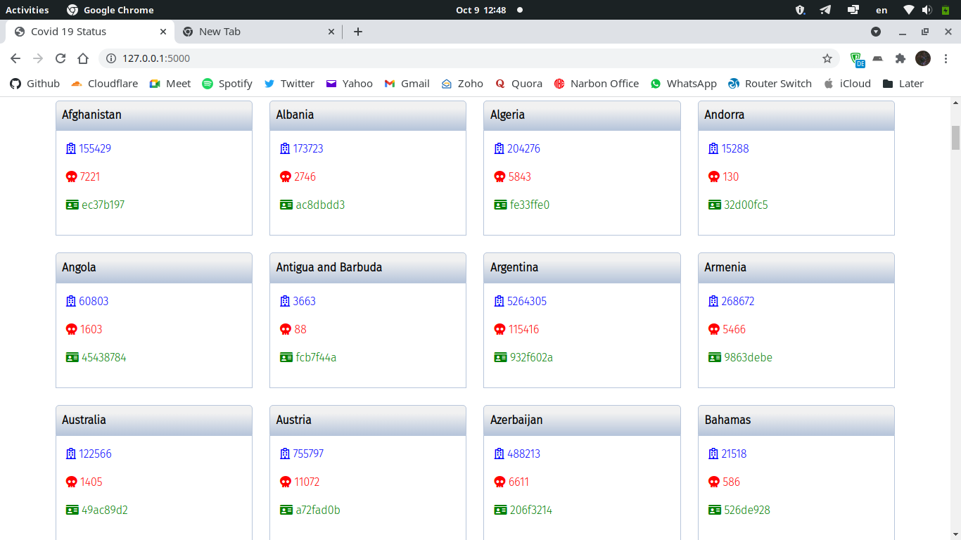This screenshot has height=540, width=961.
Task: Click the page vertical scrollbar thumb
Action: point(955,138)
